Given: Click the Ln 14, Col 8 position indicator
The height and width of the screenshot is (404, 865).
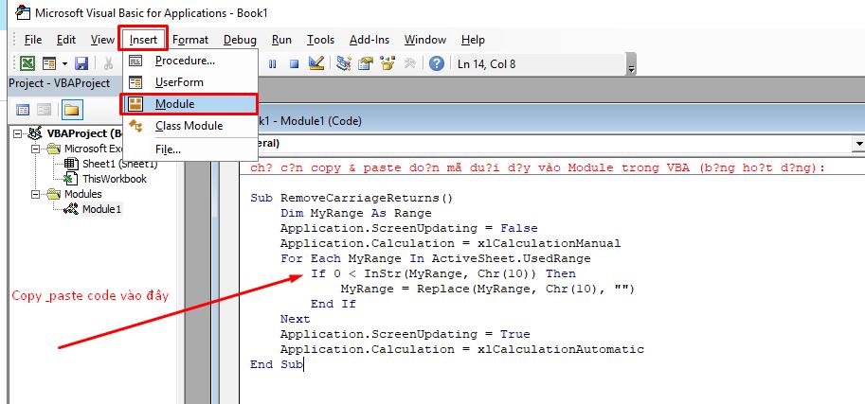Looking at the screenshot, I should coord(487,64).
